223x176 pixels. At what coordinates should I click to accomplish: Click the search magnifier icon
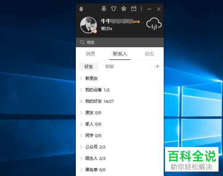pyautogui.click(x=82, y=42)
